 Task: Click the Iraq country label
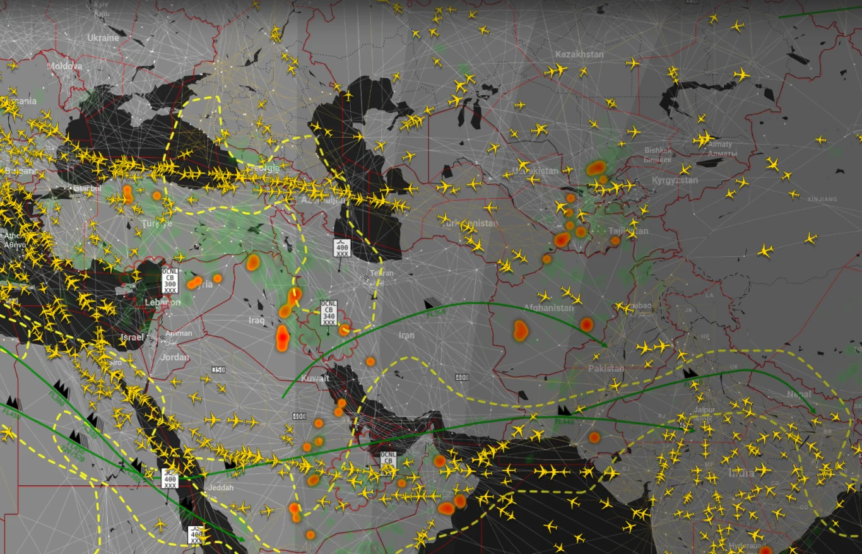[x=257, y=321]
